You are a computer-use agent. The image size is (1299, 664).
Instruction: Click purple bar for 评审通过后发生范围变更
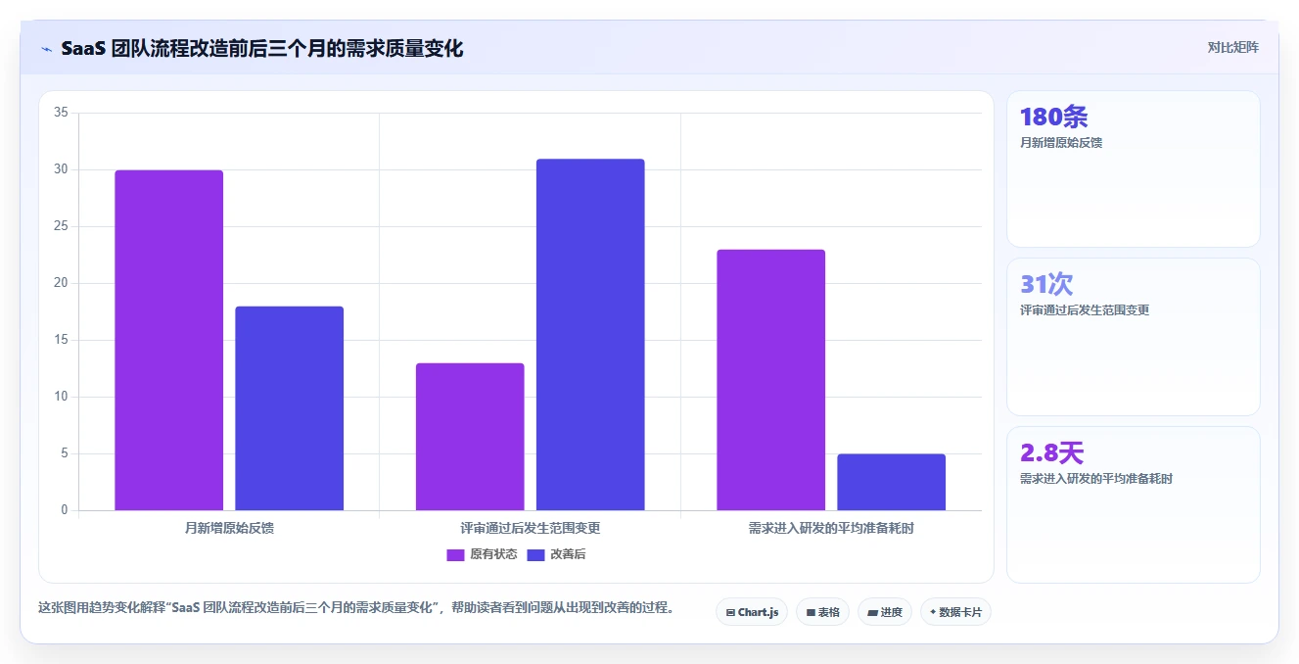pos(470,437)
